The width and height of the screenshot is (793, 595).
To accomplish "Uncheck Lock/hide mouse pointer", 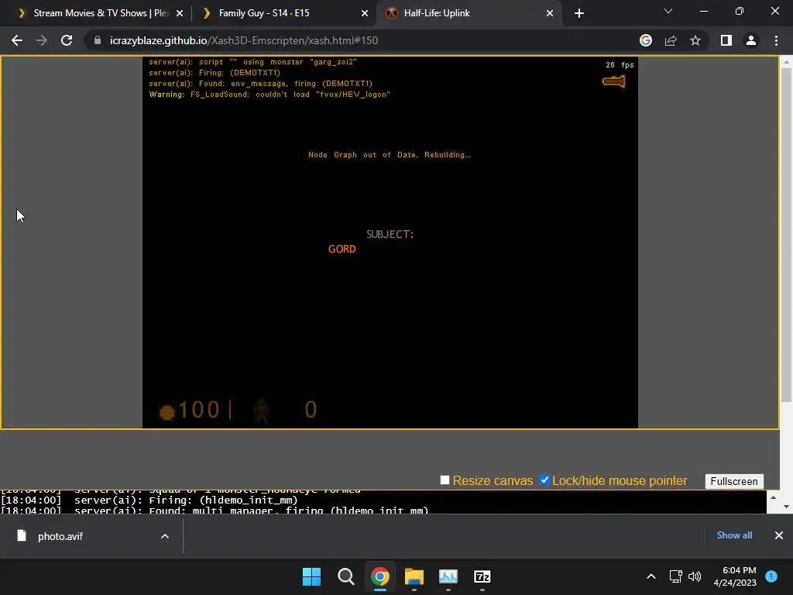I will pos(544,480).
